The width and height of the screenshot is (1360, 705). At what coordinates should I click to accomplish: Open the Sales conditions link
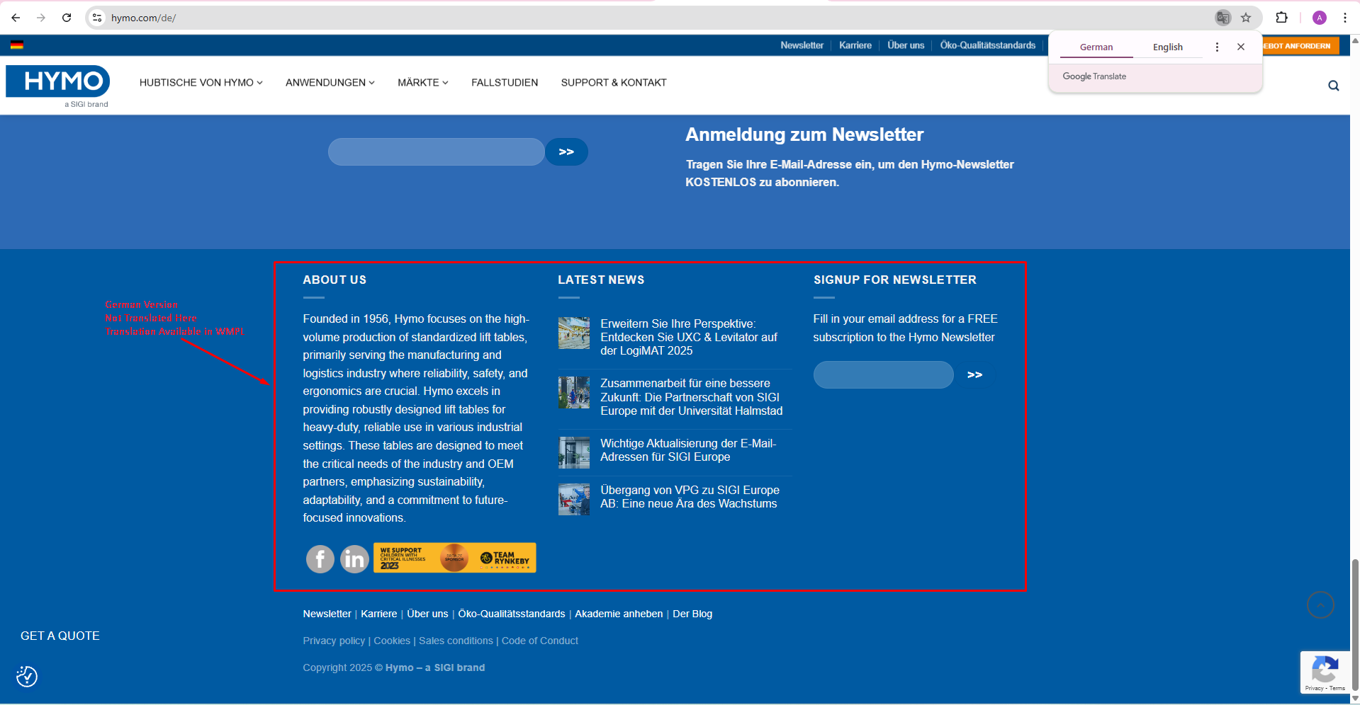point(456,641)
